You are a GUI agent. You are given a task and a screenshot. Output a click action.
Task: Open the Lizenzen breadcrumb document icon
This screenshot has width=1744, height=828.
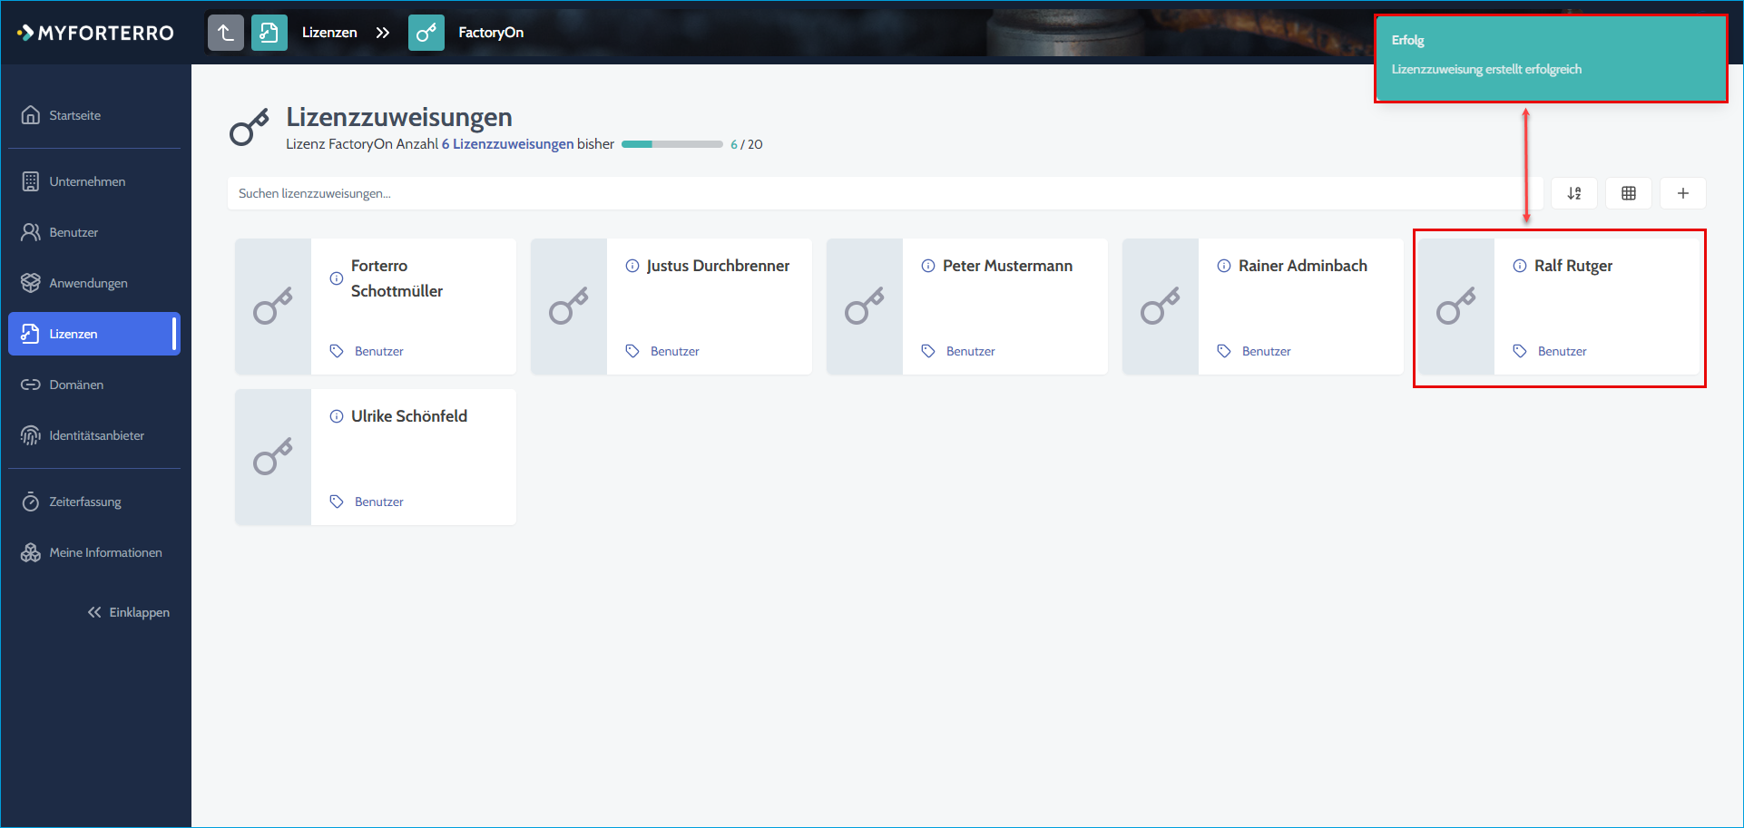(269, 33)
